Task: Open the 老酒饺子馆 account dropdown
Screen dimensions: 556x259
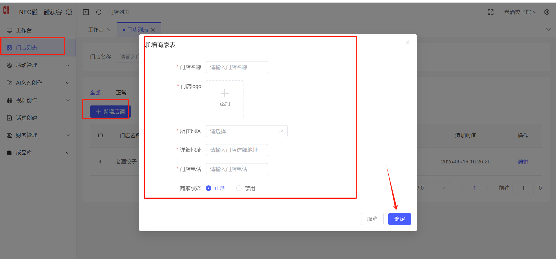Action: 520,12
